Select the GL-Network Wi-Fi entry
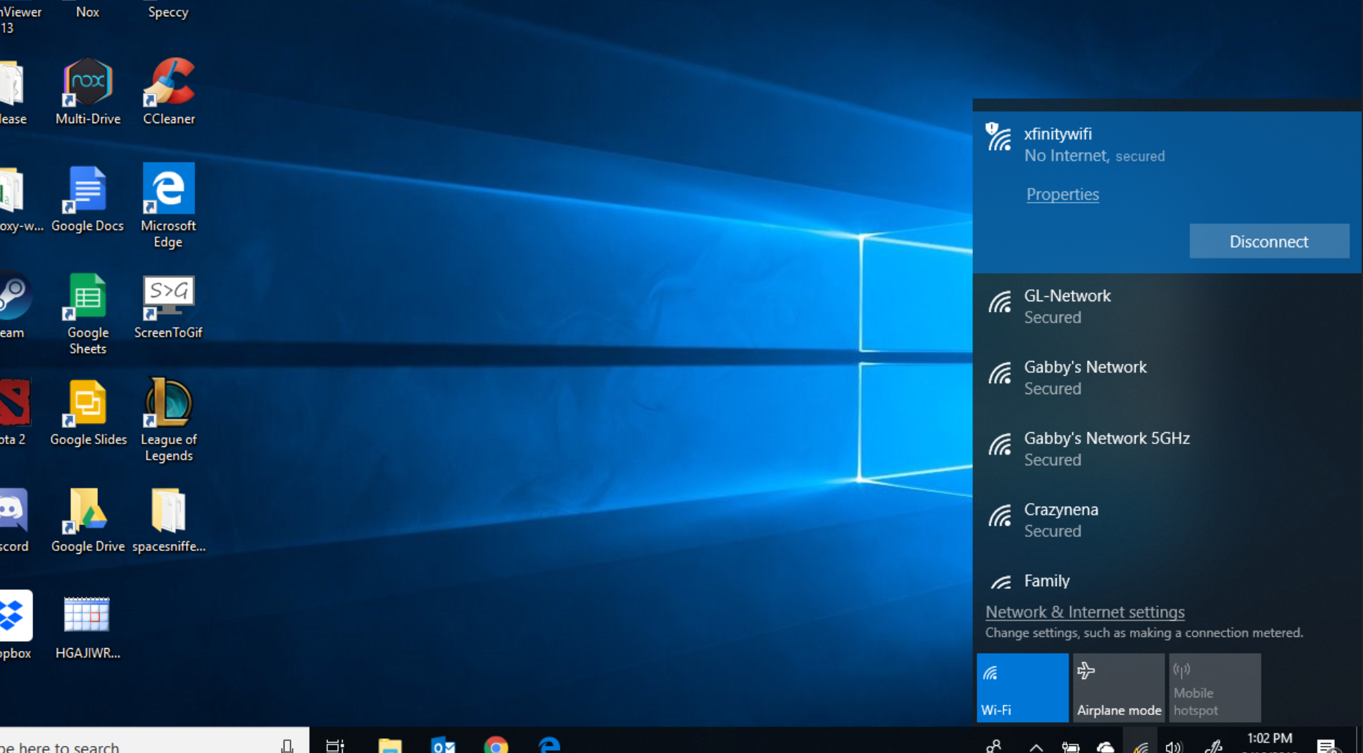Screen dimensions: 1363x753 (1167, 307)
